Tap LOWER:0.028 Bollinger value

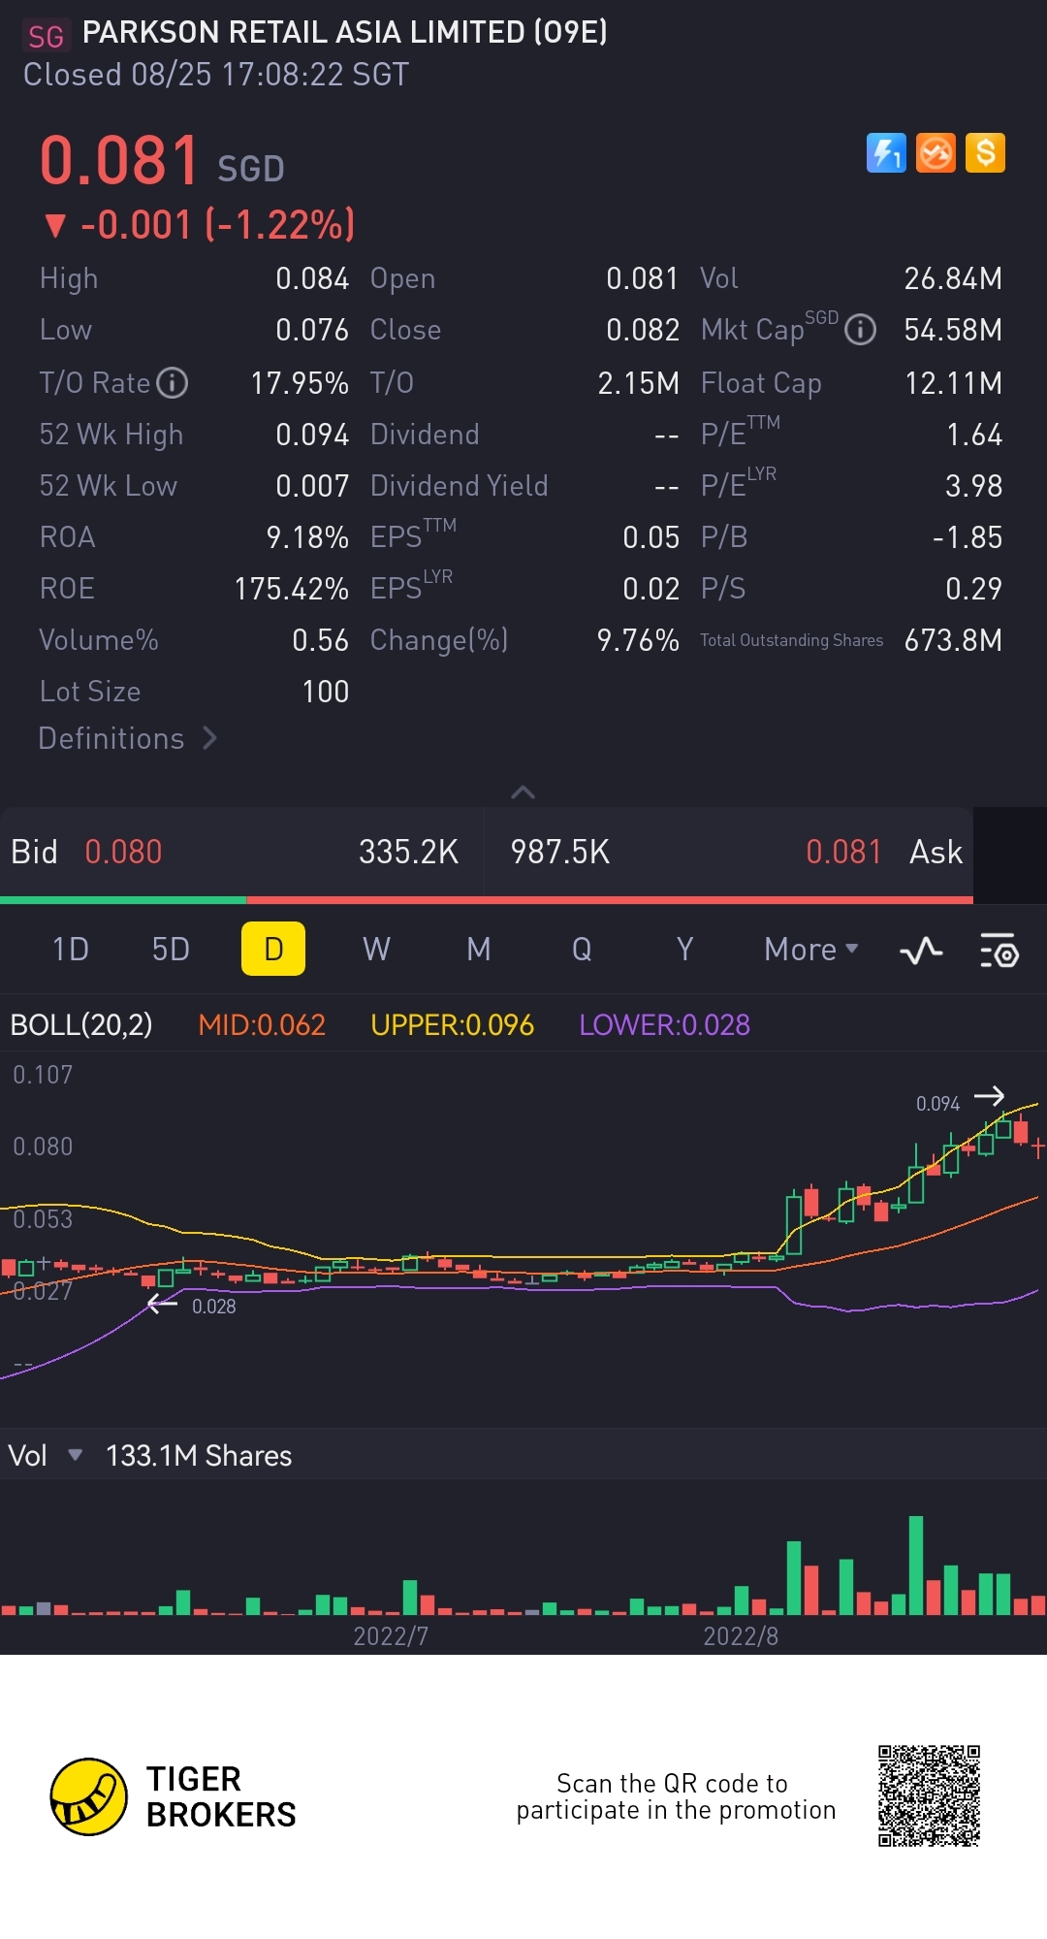[664, 1024]
